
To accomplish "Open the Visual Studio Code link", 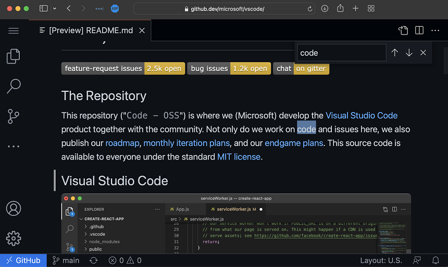I will pos(361,115).
